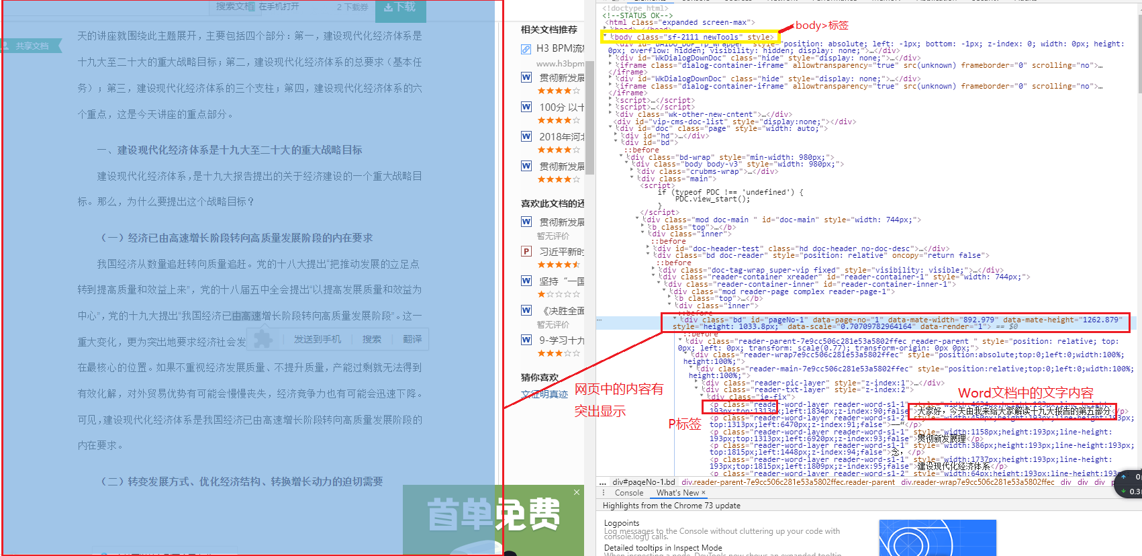
Task: Open the DevTools drawer three-dot menu
Action: click(x=603, y=493)
